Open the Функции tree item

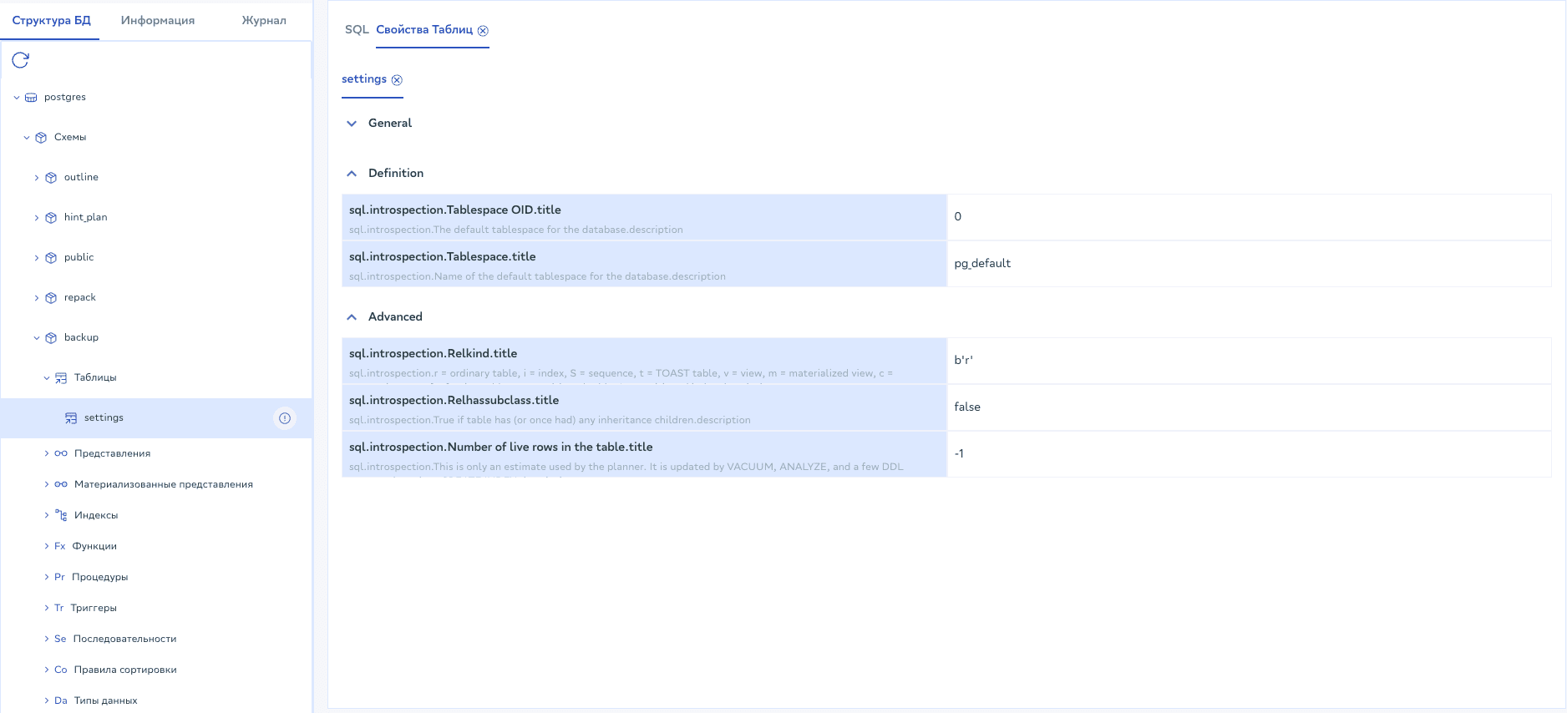(94, 547)
